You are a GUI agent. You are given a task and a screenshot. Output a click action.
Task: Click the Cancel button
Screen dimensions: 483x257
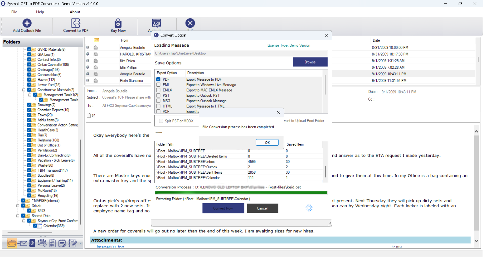tap(262, 208)
